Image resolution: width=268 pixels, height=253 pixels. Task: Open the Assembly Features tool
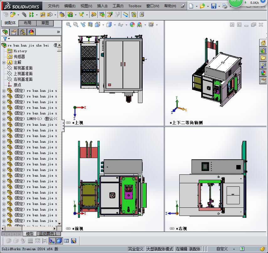click(x=70, y=15)
